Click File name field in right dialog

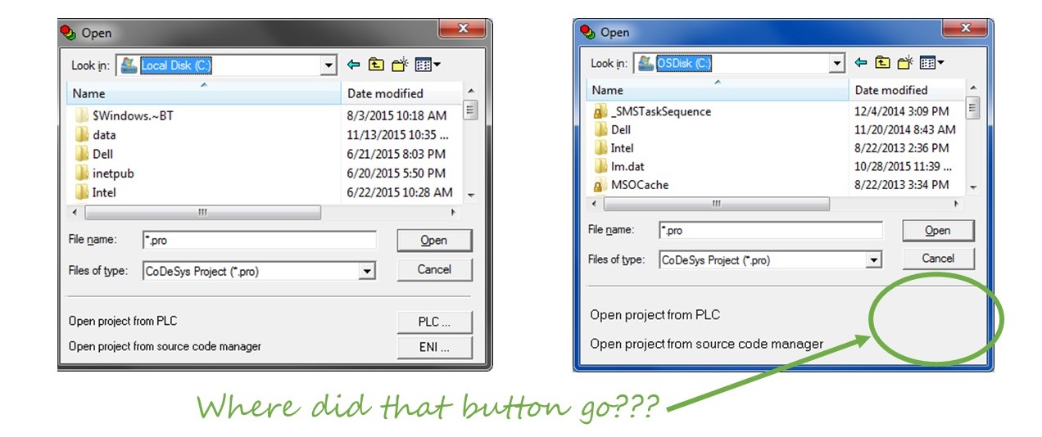click(x=771, y=231)
